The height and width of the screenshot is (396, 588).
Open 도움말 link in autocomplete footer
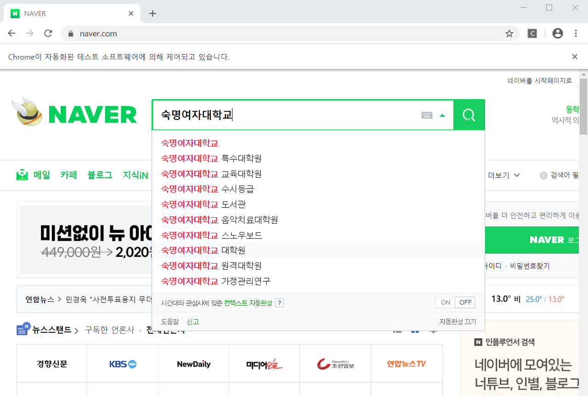[x=170, y=322]
